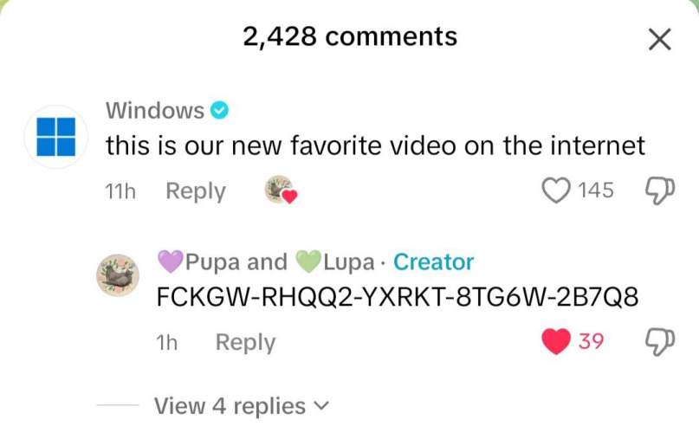Open the Windows profile avatar
The width and height of the screenshot is (699, 439).
pyautogui.click(x=55, y=137)
